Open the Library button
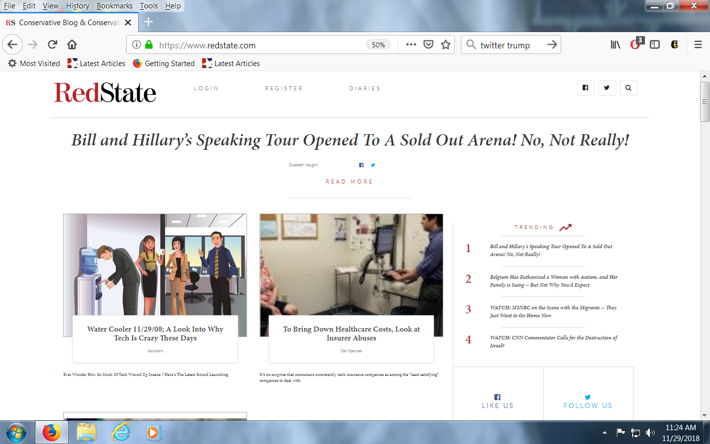 pyautogui.click(x=615, y=44)
